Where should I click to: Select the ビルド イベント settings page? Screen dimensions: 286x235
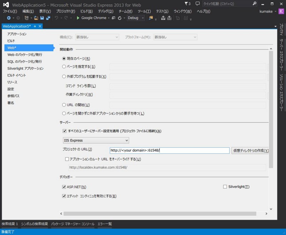tap(16, 75)
